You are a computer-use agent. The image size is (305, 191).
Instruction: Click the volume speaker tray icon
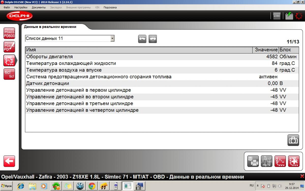coord(280,186)
